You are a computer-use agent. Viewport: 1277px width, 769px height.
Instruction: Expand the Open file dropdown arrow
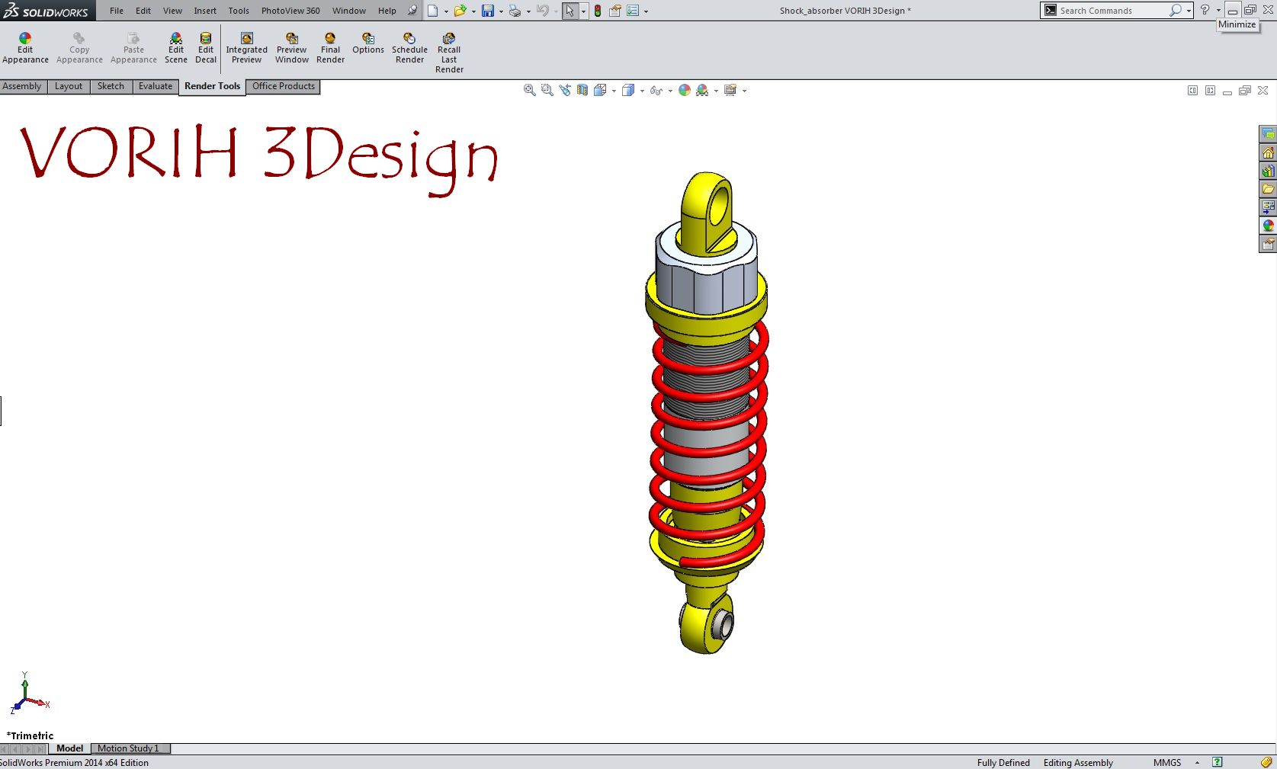click(x=473, y=11)
